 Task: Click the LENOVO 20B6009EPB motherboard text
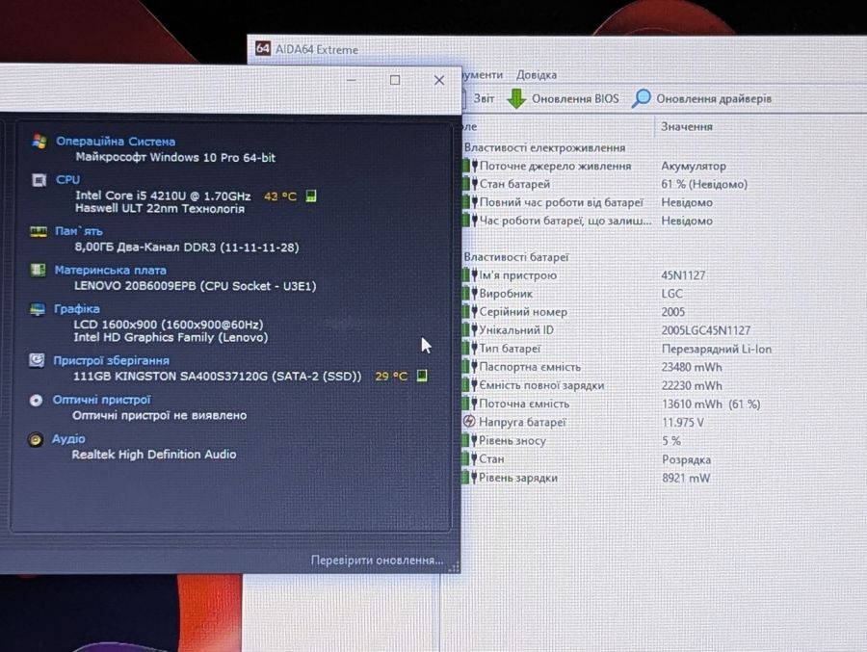click(x=196, y=286)
